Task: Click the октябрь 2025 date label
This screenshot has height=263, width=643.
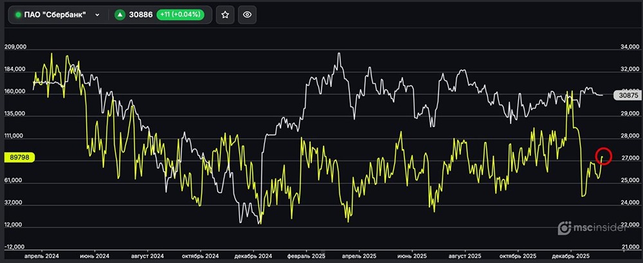Action: tap(518, 256)
